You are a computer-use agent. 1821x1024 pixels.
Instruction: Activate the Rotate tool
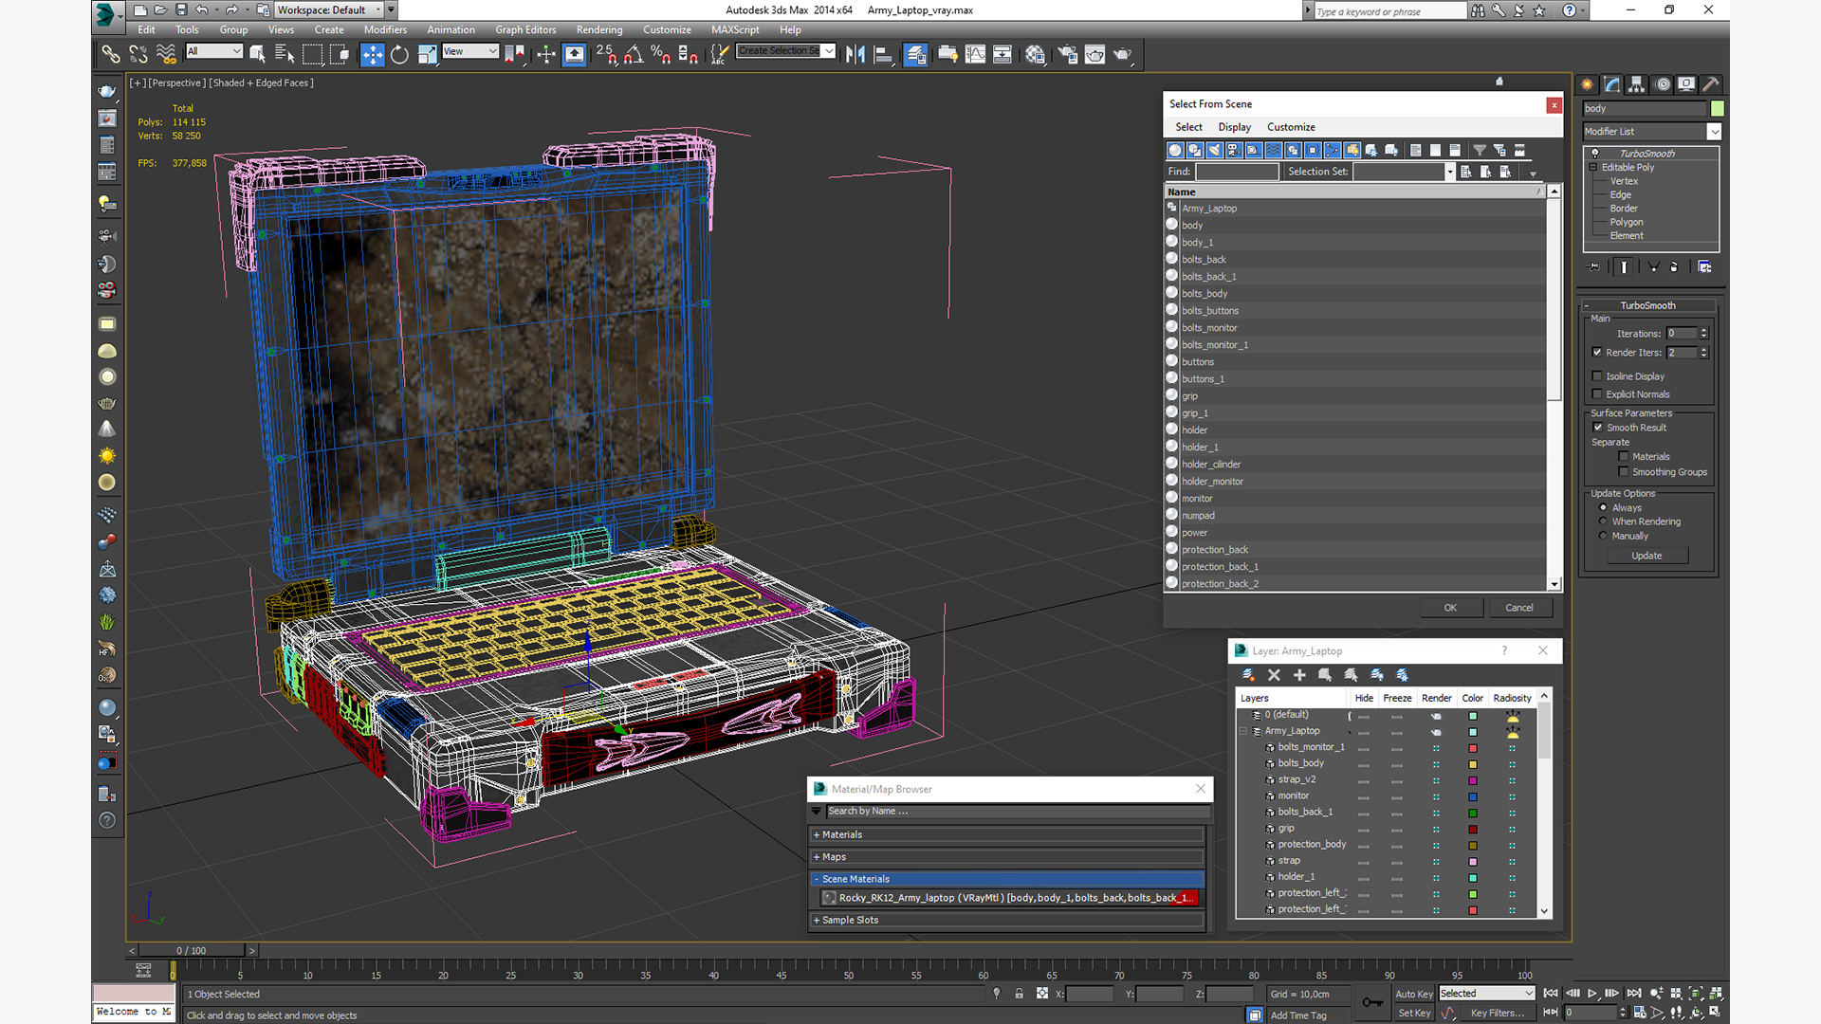(x=399, y=55)
